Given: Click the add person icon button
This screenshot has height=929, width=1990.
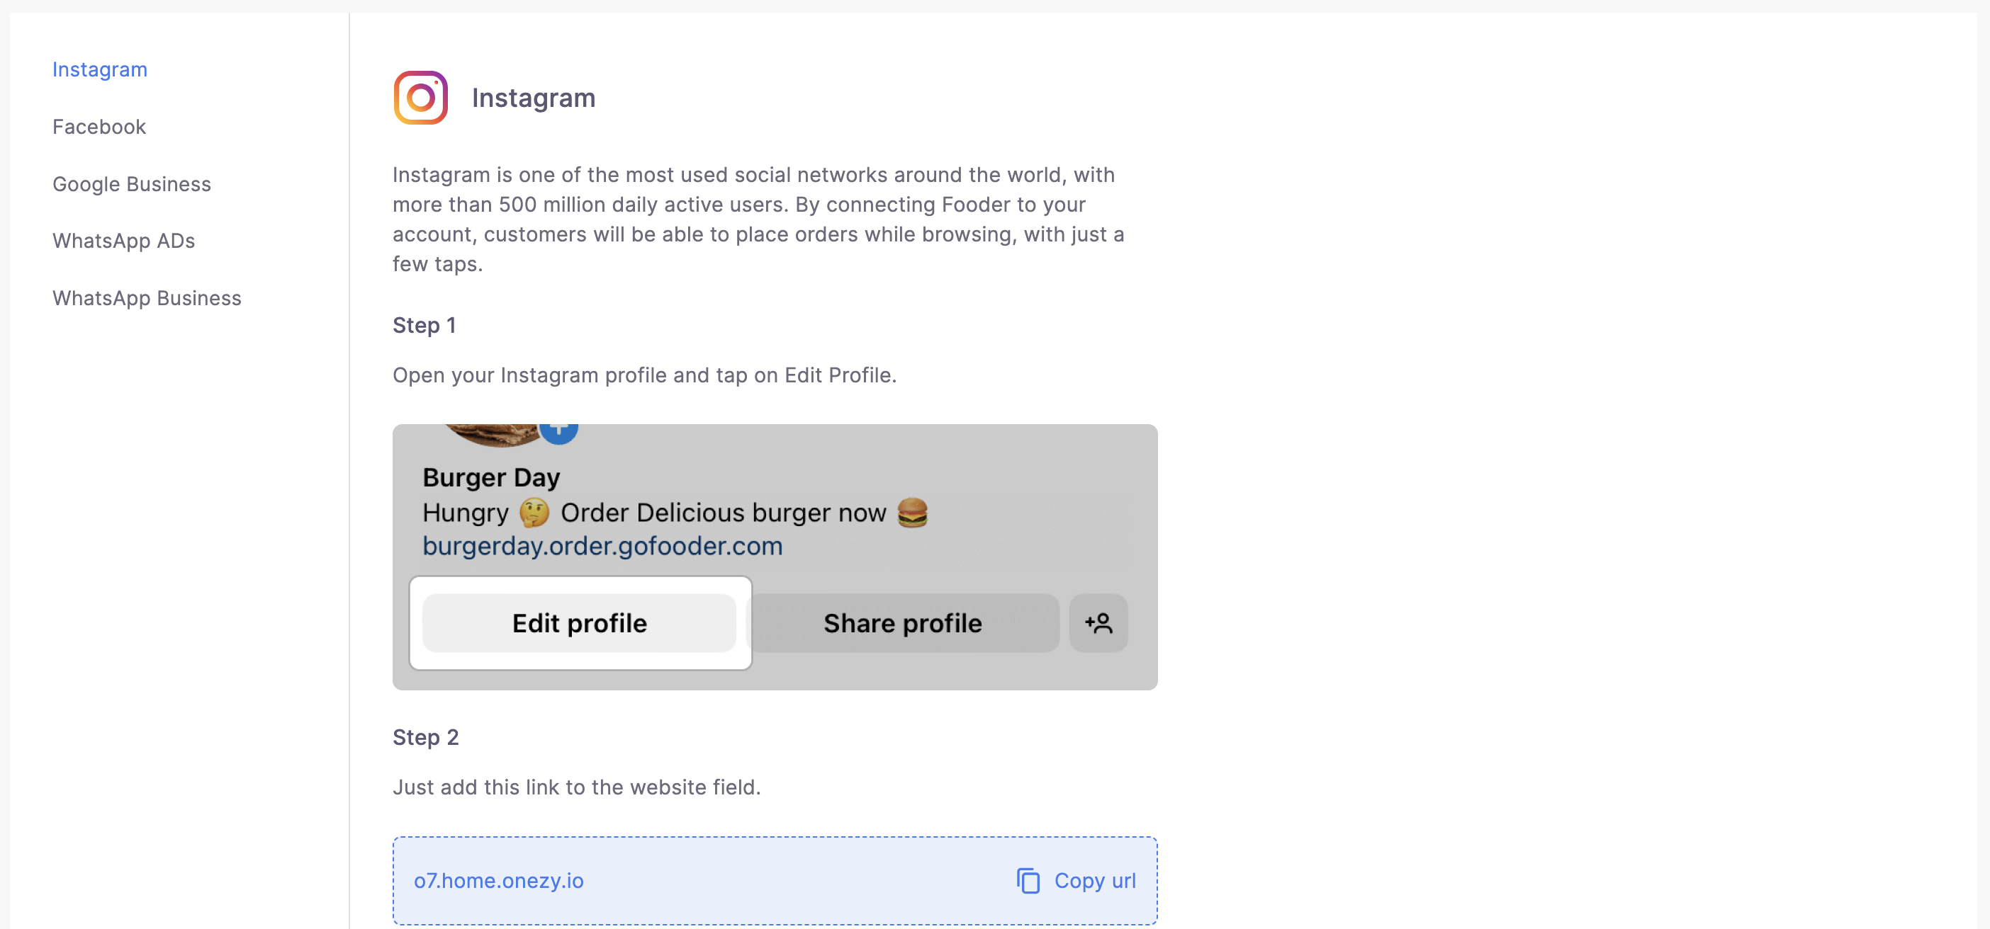Looking at the screenshot, I should point(1098,622).
